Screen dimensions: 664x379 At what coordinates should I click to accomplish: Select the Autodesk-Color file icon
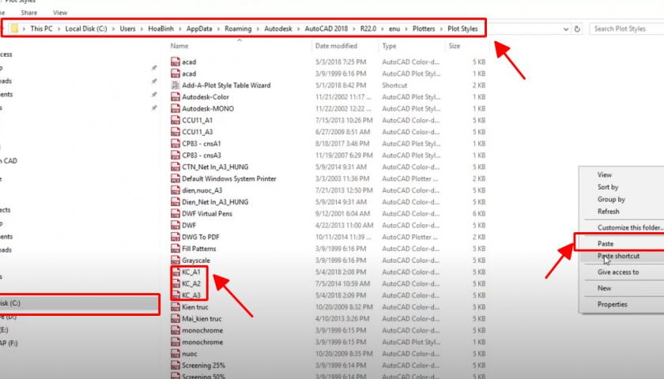pos(175,97)
